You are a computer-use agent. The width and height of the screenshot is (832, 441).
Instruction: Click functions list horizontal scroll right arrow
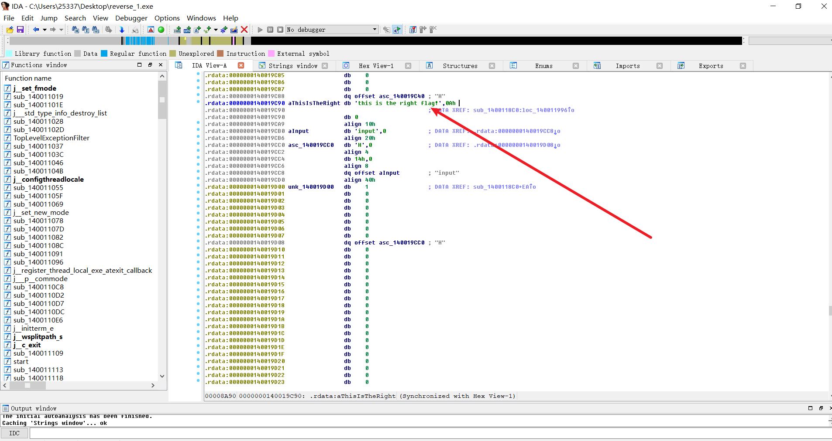point(153,385)
